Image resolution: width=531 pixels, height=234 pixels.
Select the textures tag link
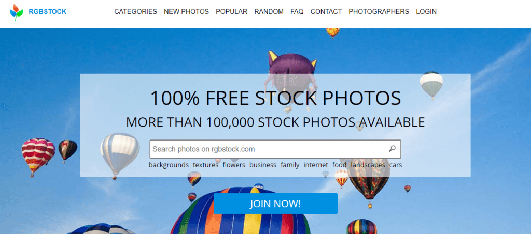click(205, 165)
